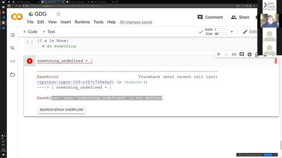The width and height of the screenshot is (282, 158).
Task: Open the View menu
Action: click(x=52, y=22)
